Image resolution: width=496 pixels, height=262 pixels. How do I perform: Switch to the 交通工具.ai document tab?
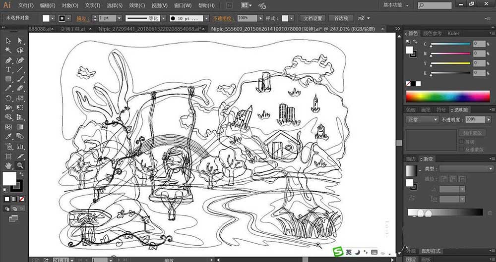pyautogui.click(x=72, y=29)
